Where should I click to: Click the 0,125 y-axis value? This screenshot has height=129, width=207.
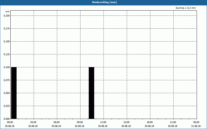coord(7,54)
